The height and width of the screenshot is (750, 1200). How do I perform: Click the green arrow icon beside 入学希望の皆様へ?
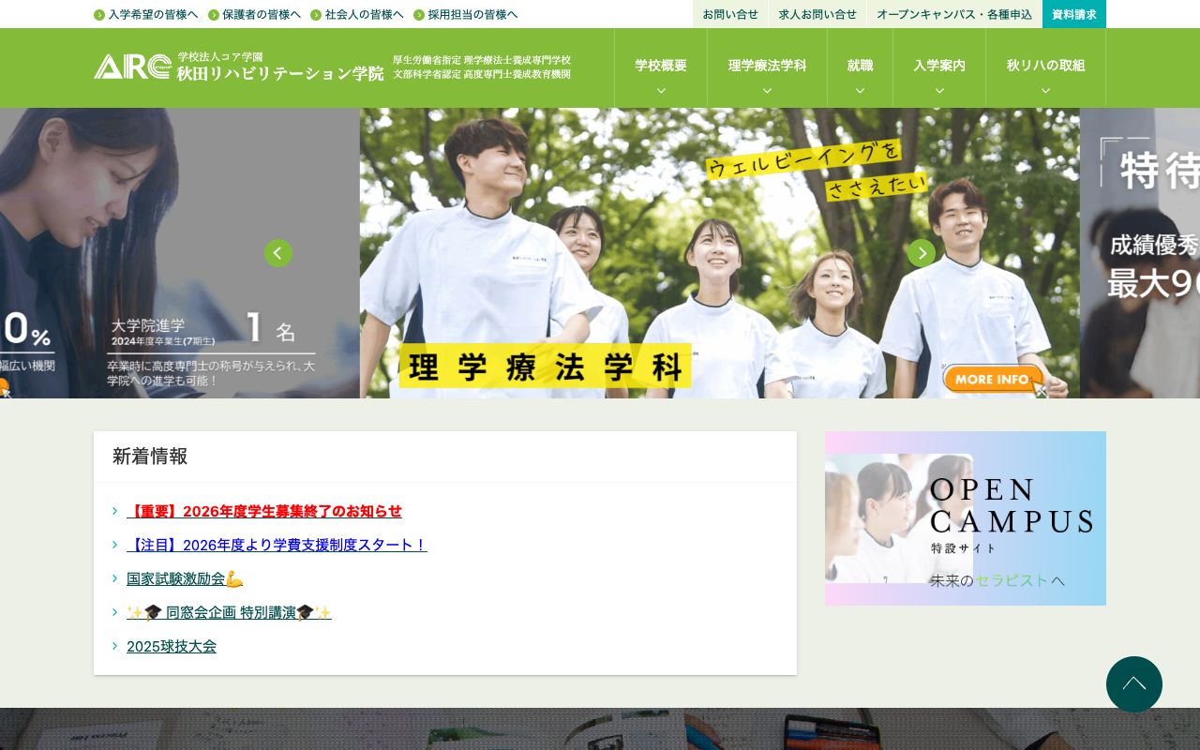click(98, 15)
